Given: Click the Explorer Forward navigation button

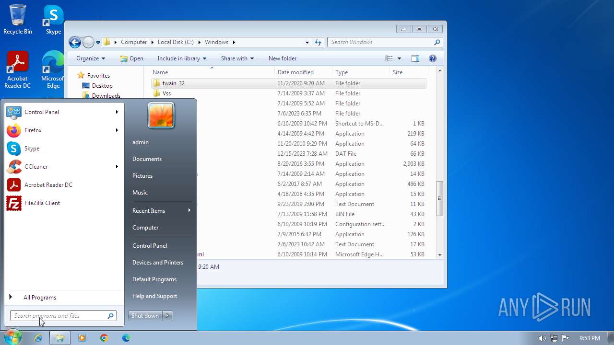Looking at the screenshot, I should coord(88,42).
